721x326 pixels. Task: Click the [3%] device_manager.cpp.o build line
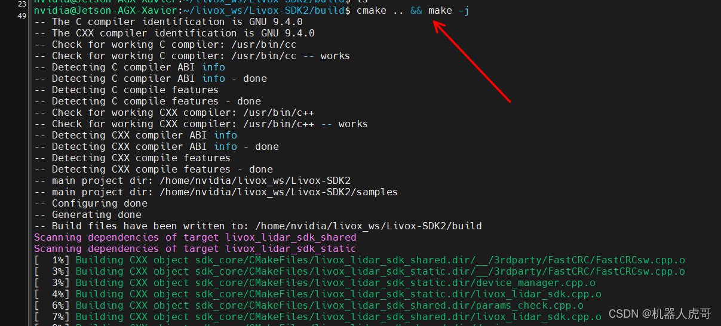pyautogui.click(x=315, y=283)
